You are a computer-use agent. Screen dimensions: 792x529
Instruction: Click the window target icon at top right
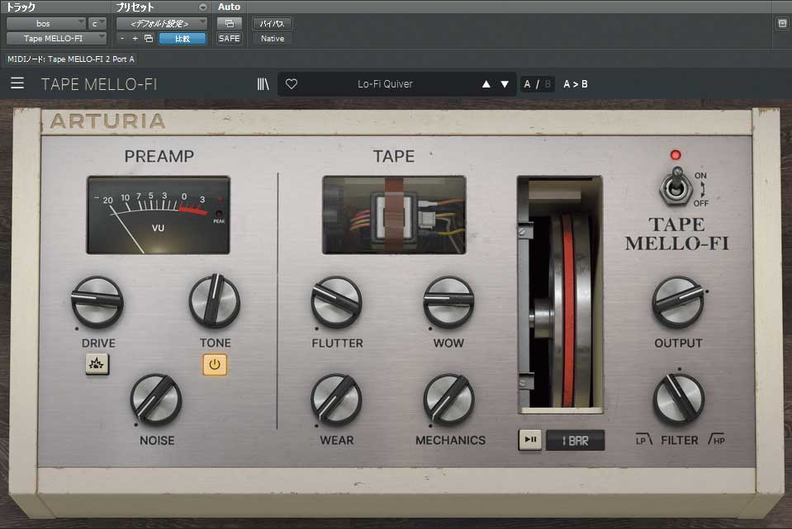782,23
